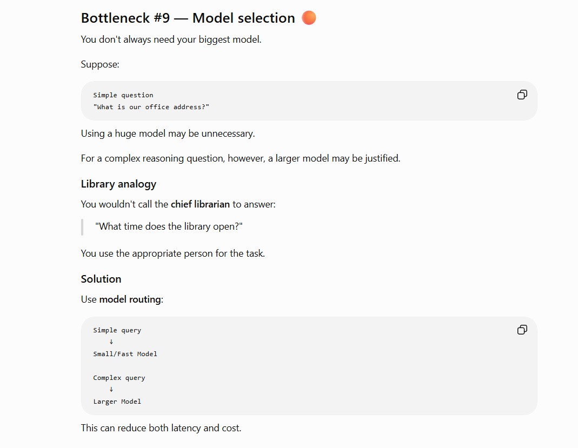Click the bold "chief librarian" text
Viewport: 578px width, 448px height.
click(x=200, y=204)
